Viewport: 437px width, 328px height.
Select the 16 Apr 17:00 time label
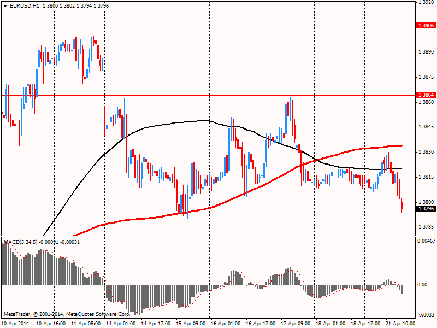point(261,324)
